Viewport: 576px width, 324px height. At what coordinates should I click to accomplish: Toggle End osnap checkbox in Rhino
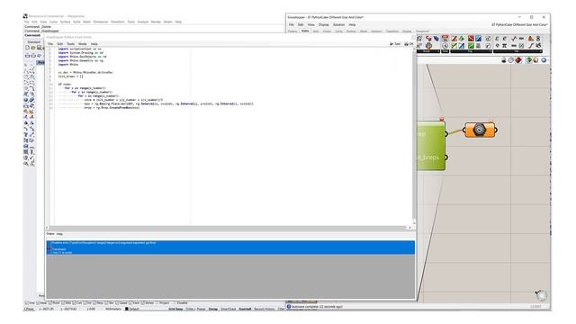(x=26, y=303)
